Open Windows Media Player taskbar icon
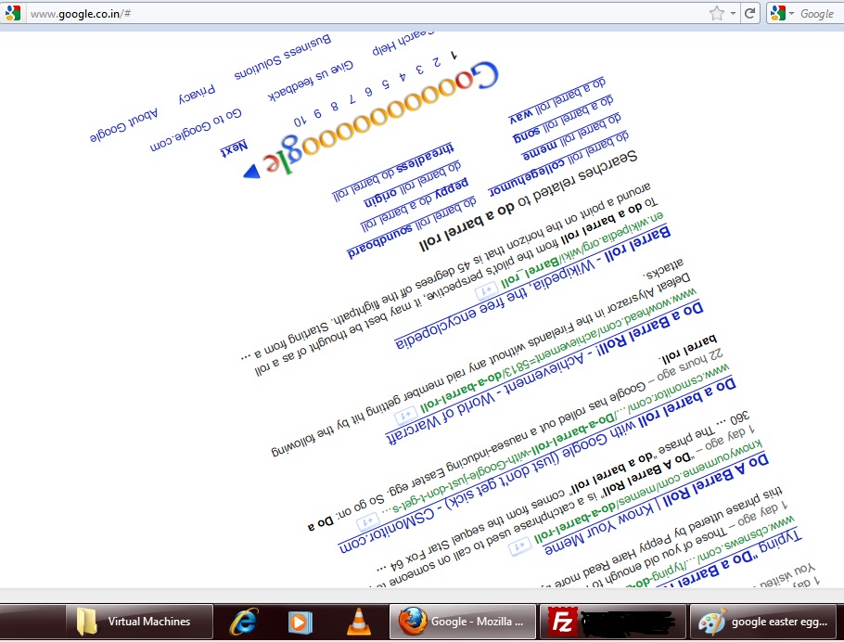 click(x=301, y=621)
